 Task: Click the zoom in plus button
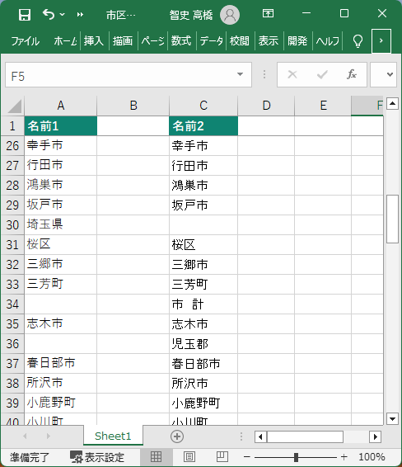tap(344, 456)
